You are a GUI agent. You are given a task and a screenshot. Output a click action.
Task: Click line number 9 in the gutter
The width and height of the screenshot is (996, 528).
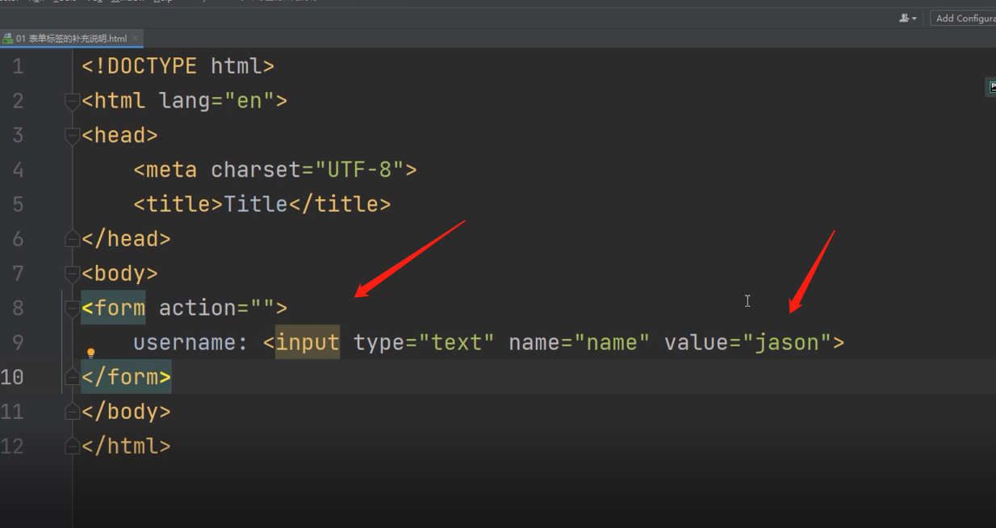[x=18, y=342]
